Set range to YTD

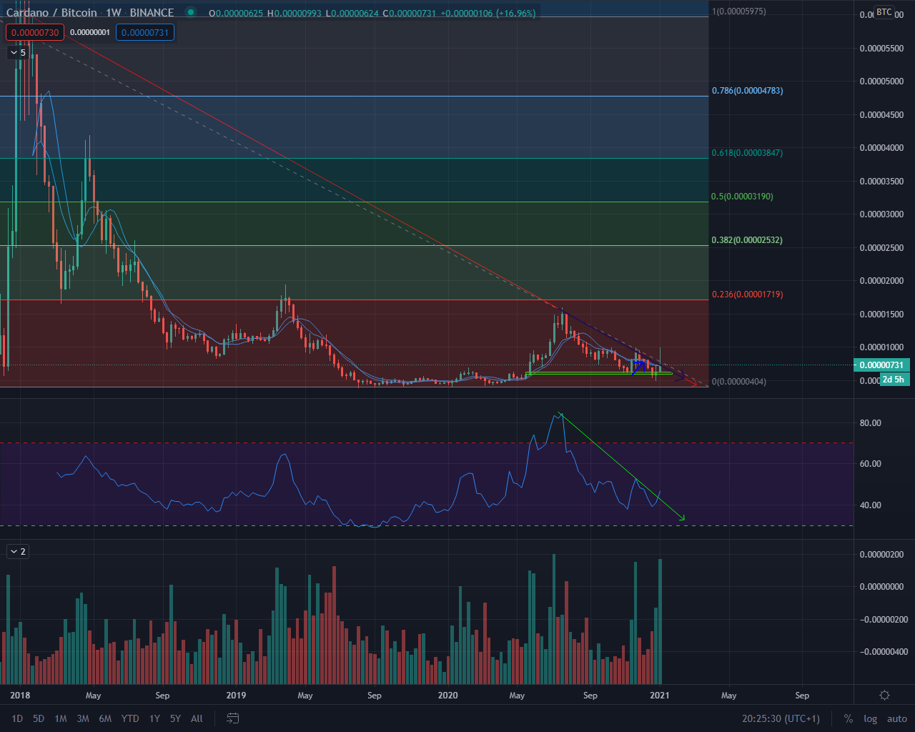click(130, 718)
